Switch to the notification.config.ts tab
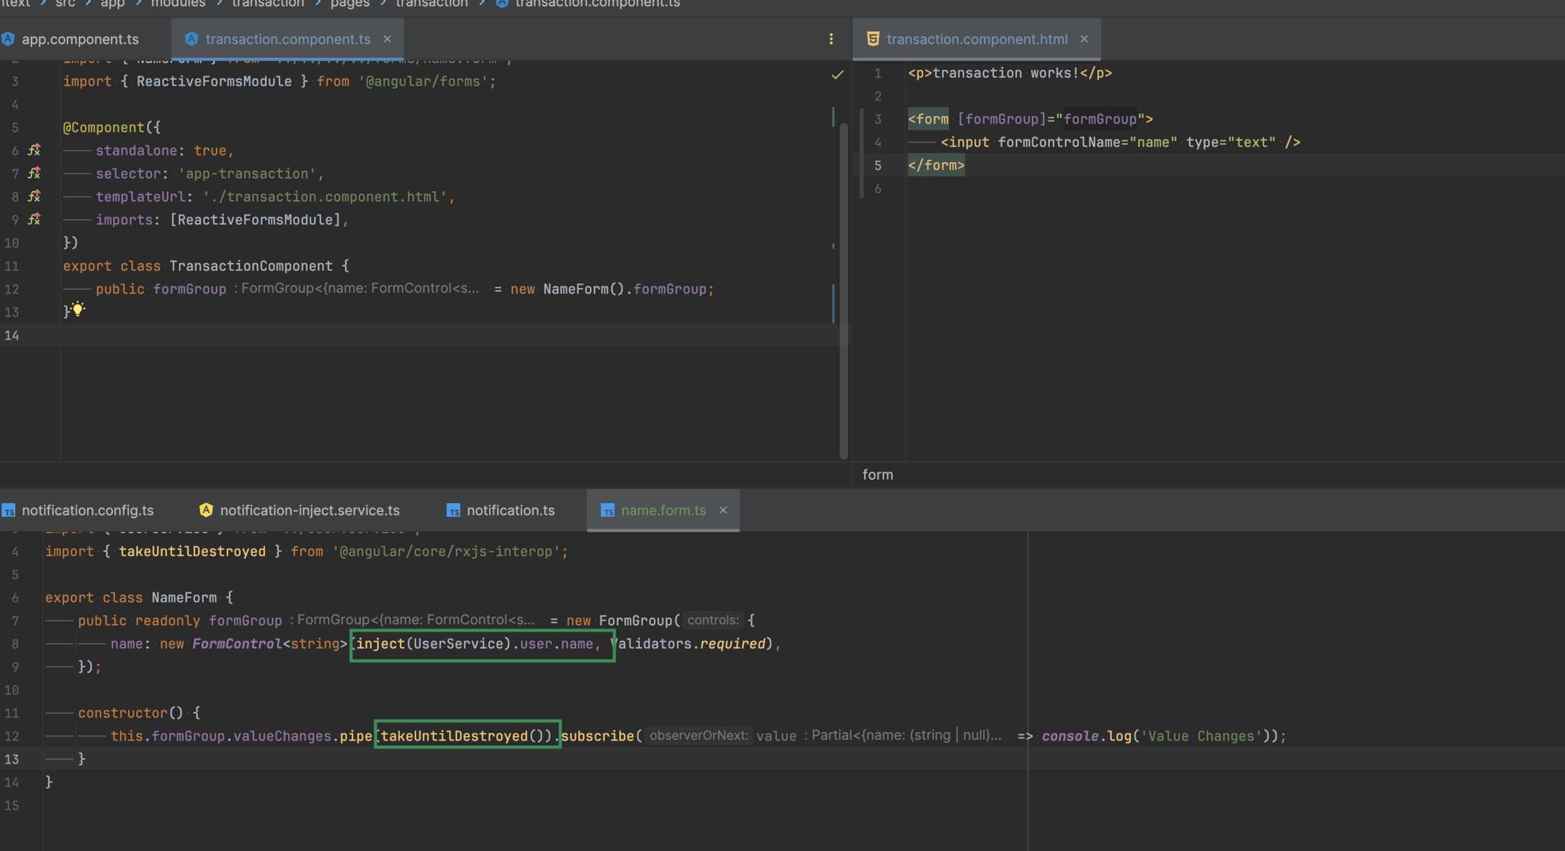 point(87,510)
